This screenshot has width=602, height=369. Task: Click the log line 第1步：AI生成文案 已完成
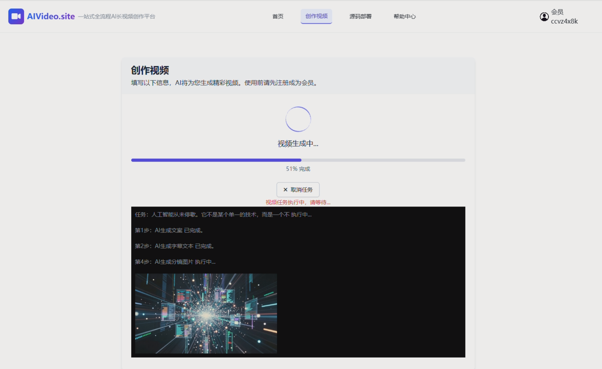(x=170, y=230)
